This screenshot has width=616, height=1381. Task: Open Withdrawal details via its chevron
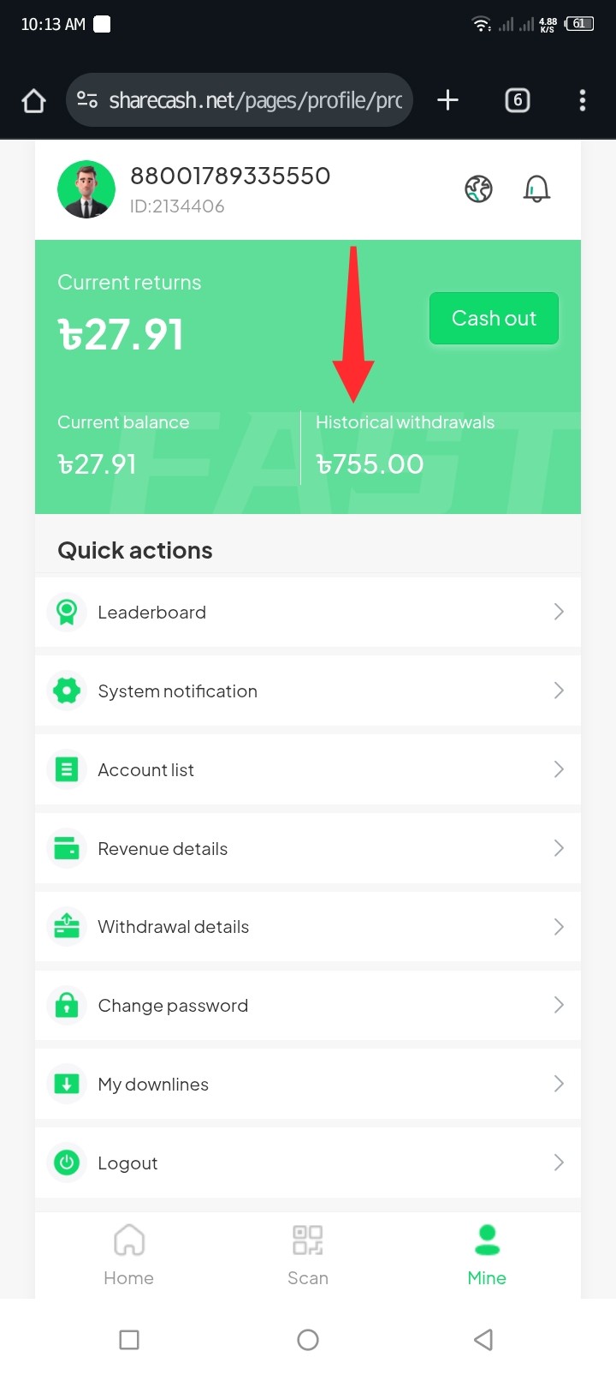[x=559, y=926]
